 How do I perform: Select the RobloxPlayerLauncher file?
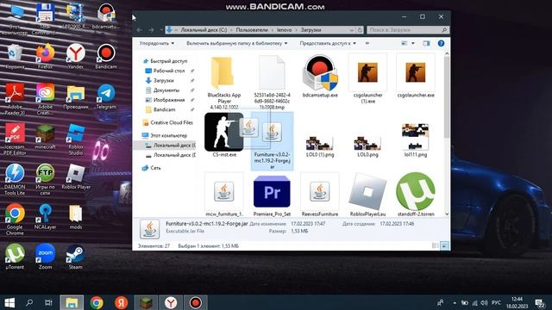tap(367, 195)
